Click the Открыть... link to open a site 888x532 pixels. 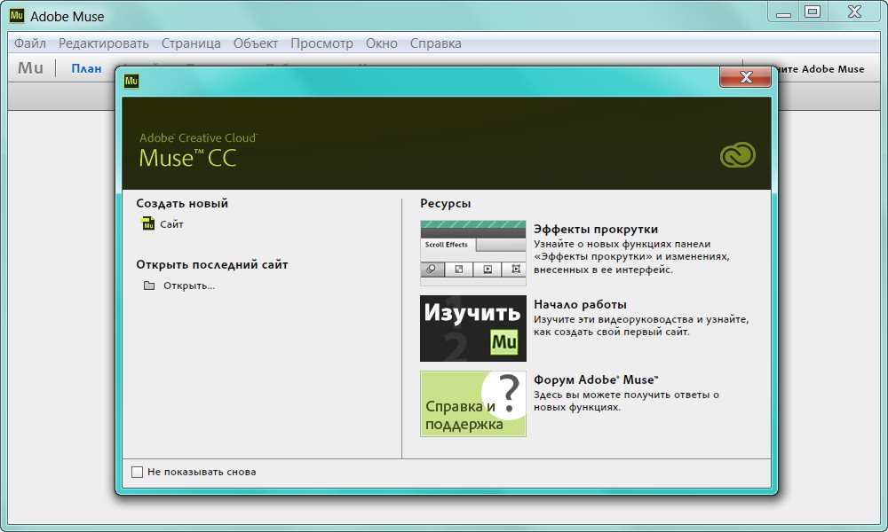point(189,286)
